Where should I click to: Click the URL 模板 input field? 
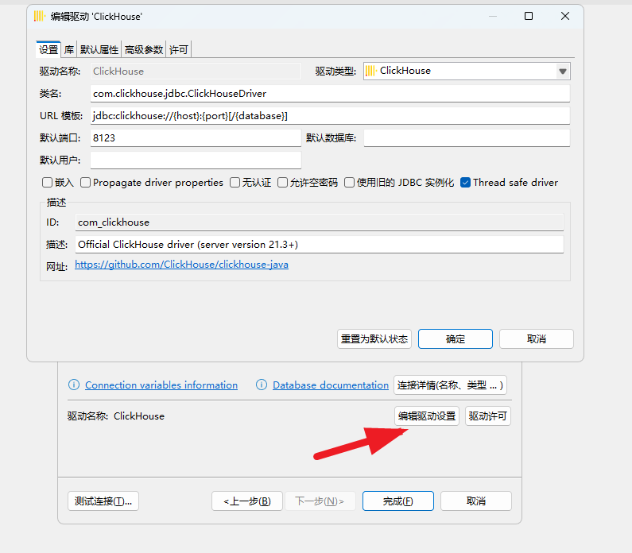330,115
